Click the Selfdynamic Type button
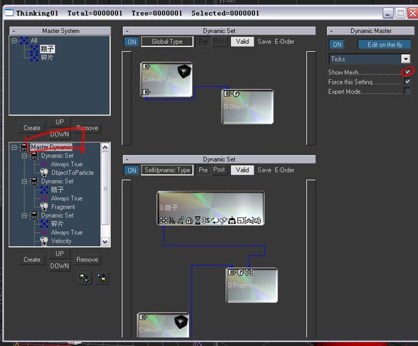 167,170
